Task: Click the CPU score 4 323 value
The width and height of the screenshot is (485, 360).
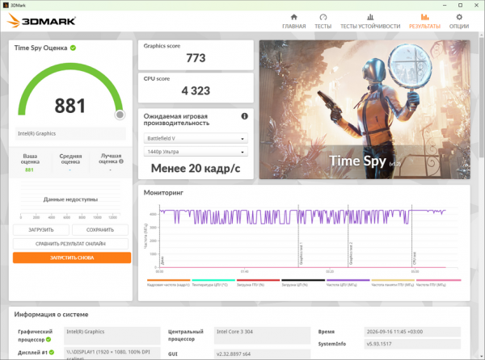Action: [196, 90]
